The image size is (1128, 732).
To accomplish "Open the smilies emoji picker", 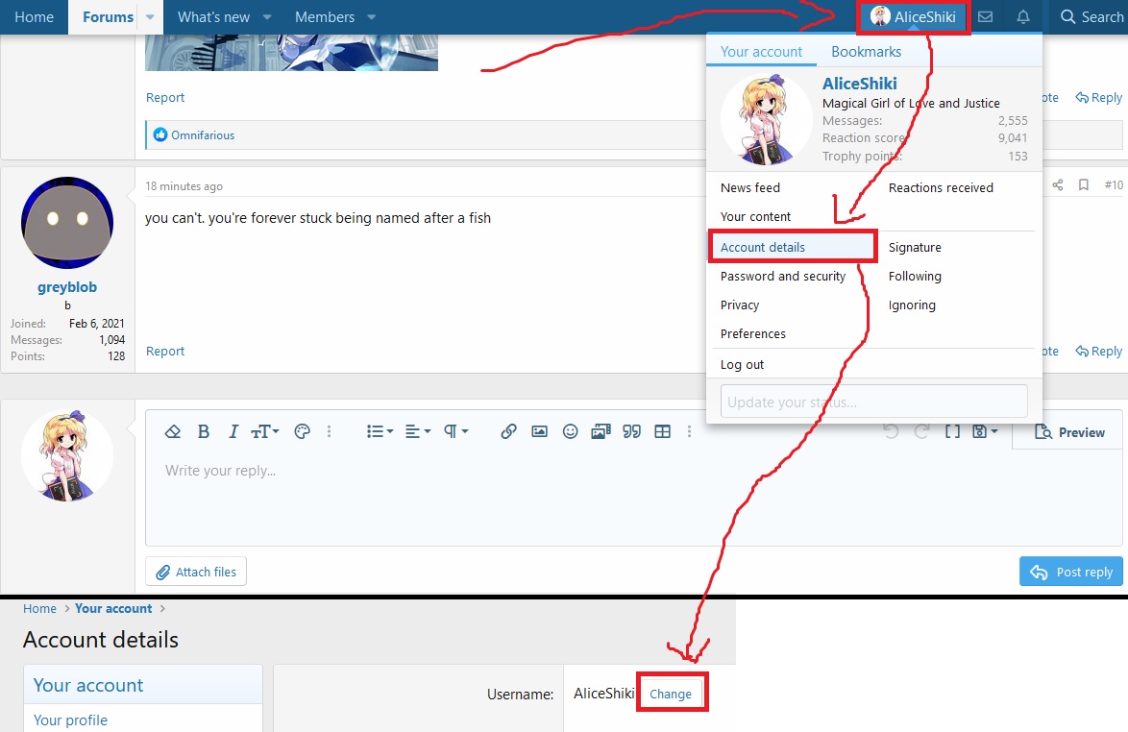I will click(x=570, y=432).
